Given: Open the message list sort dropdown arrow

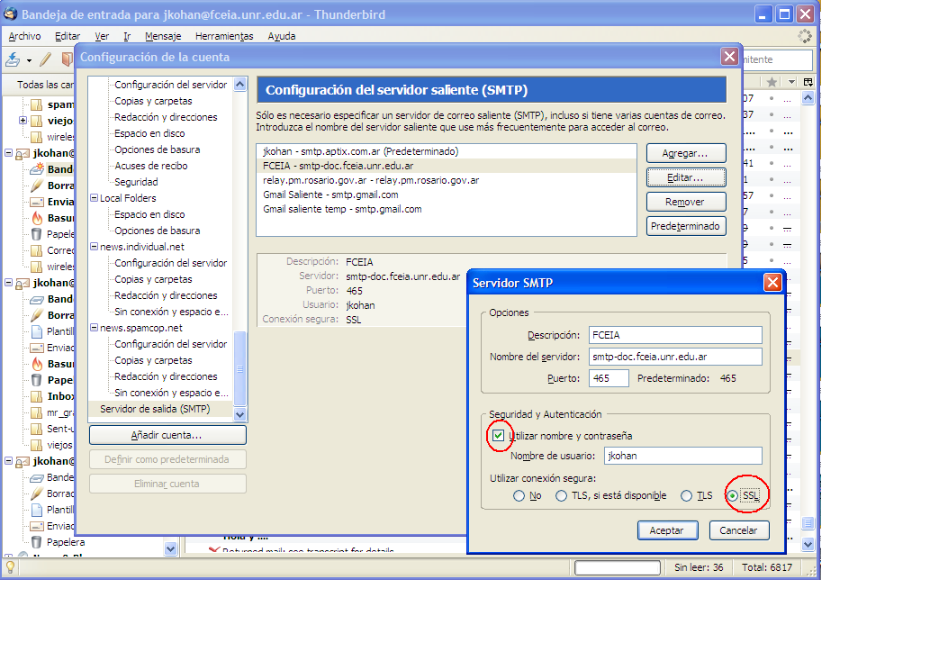Looking at the screenshot, I should 791,82.
